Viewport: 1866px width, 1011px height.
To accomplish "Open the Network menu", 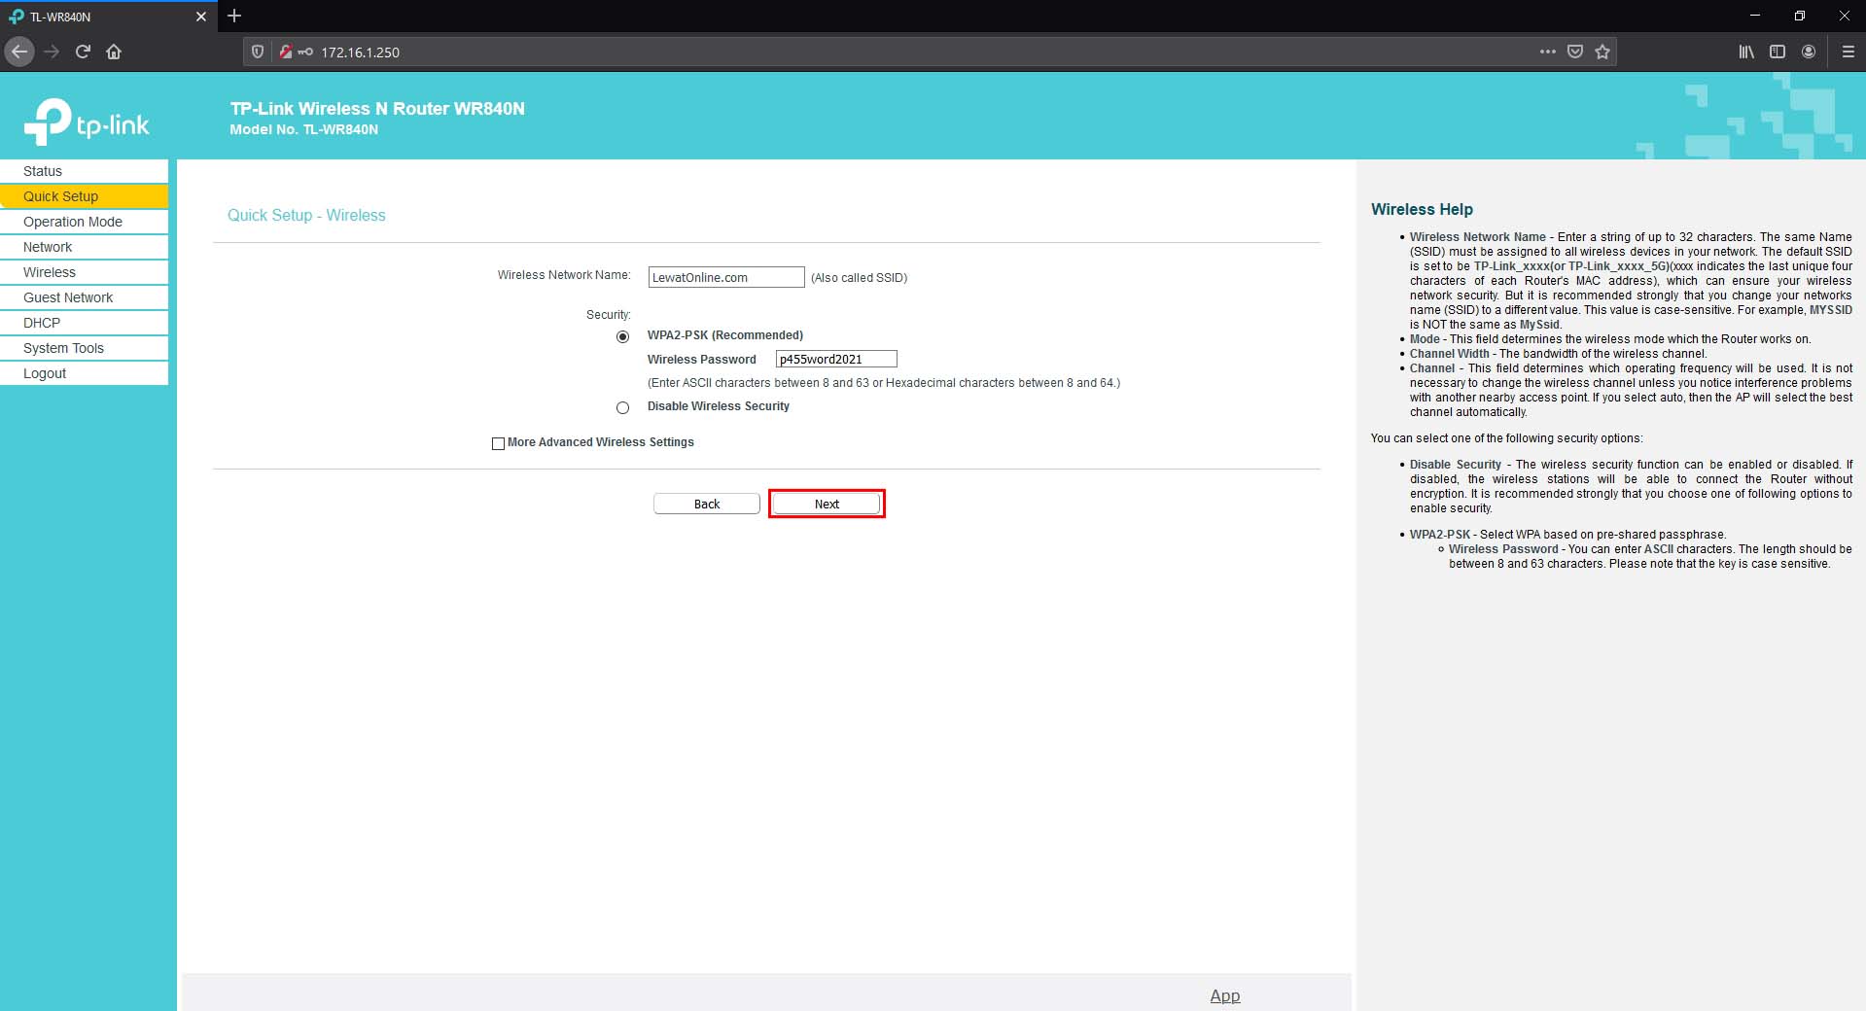I will point(84,247).
